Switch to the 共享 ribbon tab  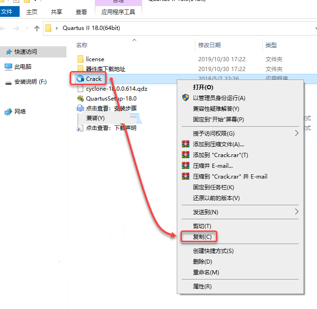[57, 12]
